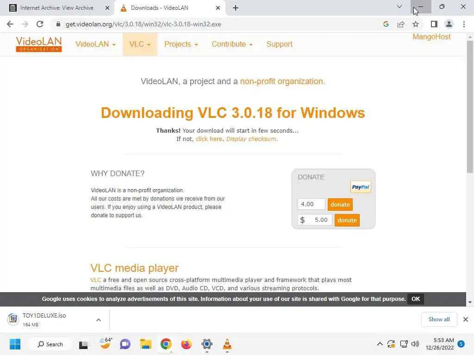Open the volume speaker tray icon
The height and width of the screenshot is (355, 474).
[x=415, y=344]
